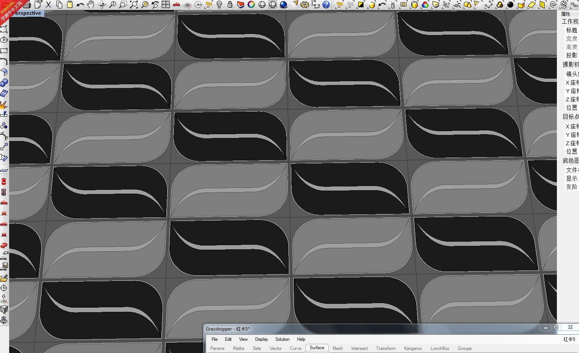Viewport: 579px width, 353px height.
Task: Click the Zoom Selected icon
Action: point(145,5)
